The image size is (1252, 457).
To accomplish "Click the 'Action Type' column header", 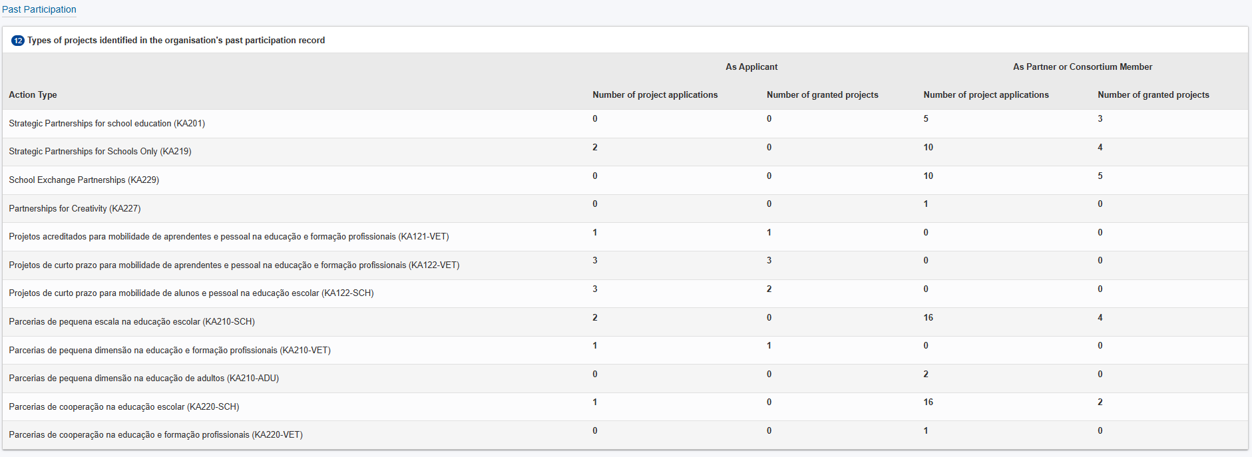I will point(33,94).
